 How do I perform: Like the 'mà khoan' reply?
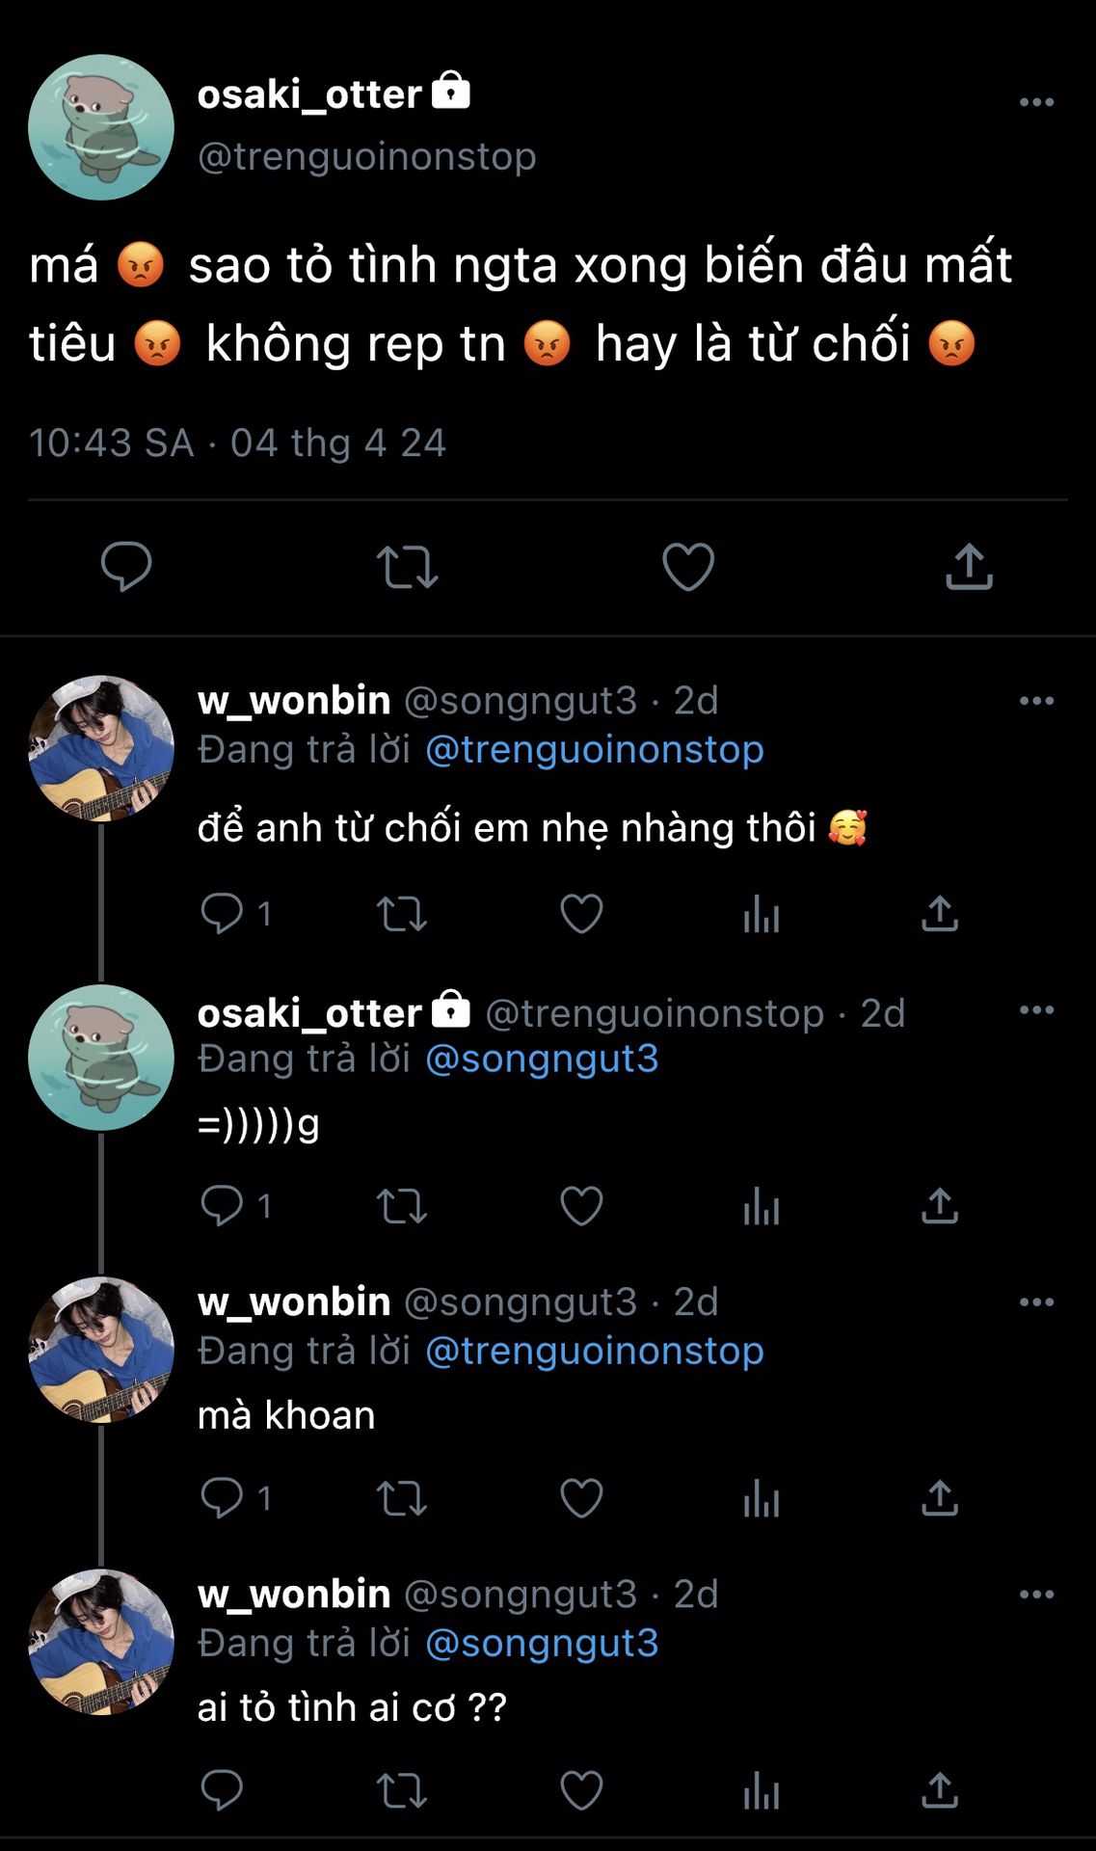[581, 1498]
